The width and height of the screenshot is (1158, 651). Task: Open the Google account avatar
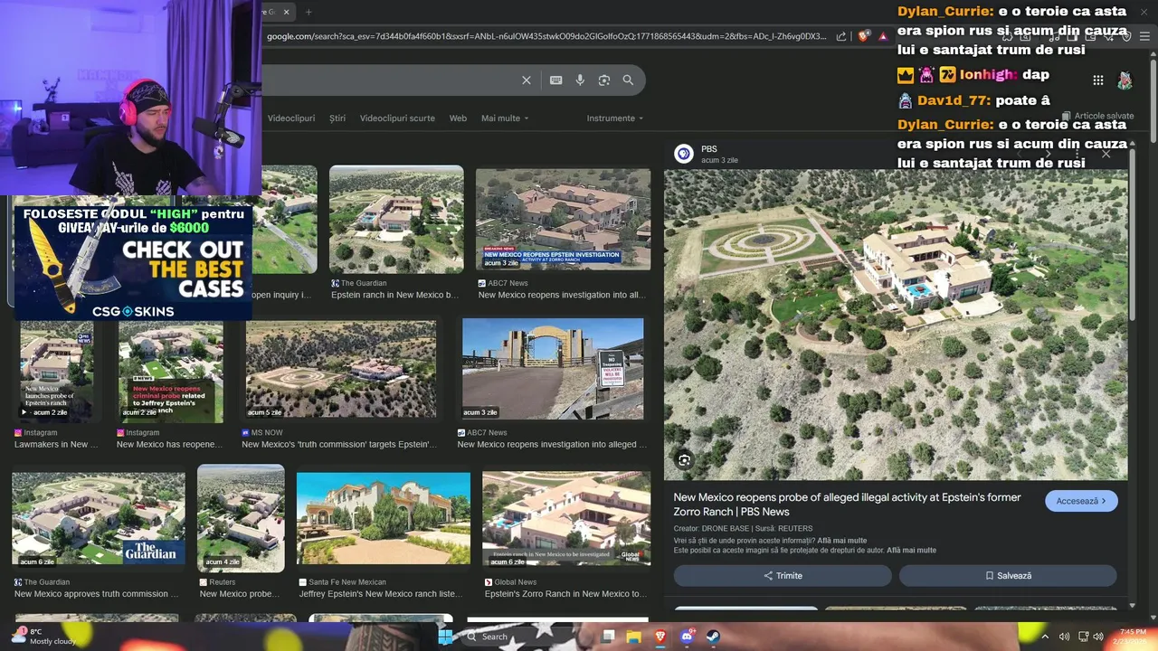coord(1125,80)
